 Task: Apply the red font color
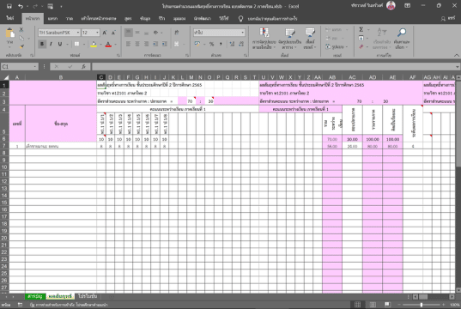[x=108, y=45]
